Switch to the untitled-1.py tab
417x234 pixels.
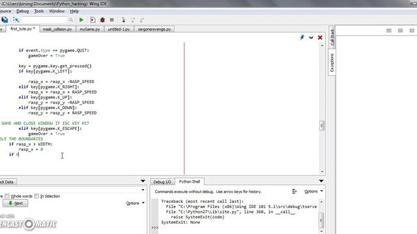coord(119,29)
